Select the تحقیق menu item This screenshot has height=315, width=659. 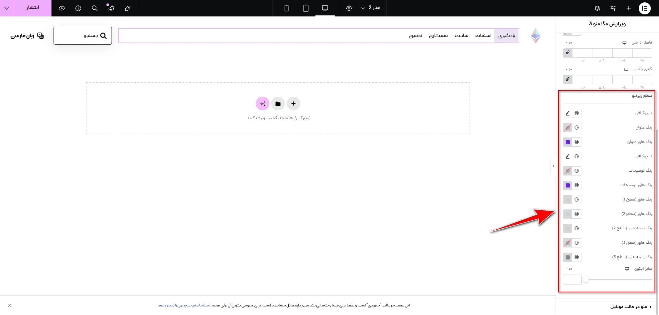[x=416, y=35]
